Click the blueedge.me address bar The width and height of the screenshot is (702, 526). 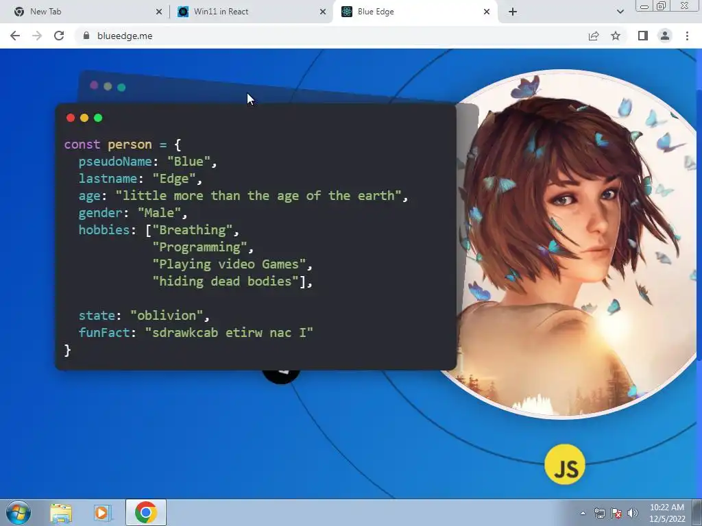(x=331, y=36)
